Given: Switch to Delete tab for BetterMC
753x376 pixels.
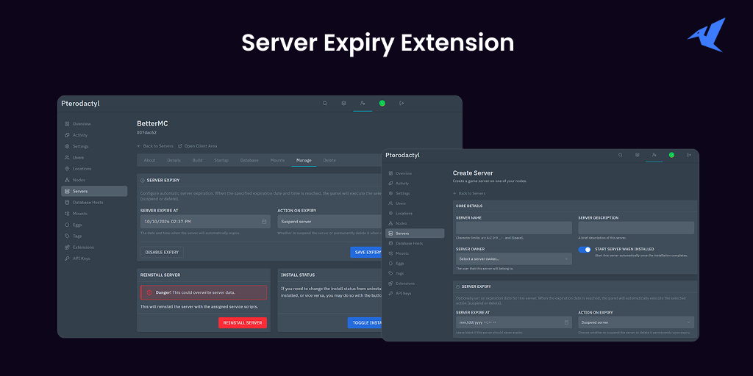Looking at the screenshot, I should pos(329,160).
